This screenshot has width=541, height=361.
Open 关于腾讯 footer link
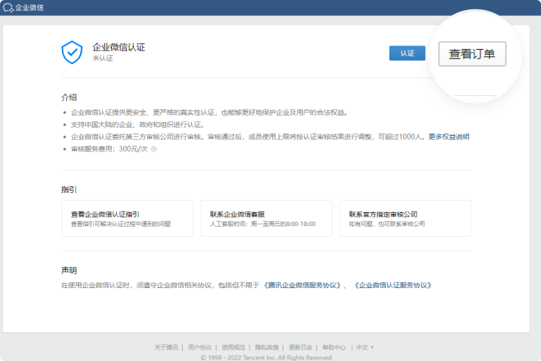click(x=166, y=347)
